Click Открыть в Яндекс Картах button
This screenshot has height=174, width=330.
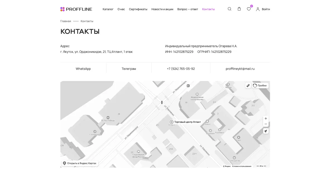[80, 163]
